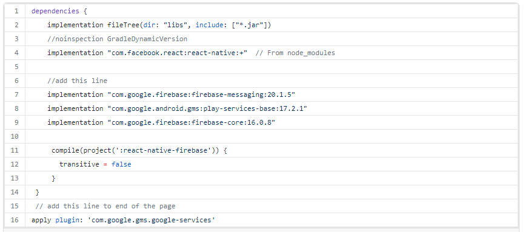
Task: Click the closing brace on line 14
Action: coord(38,192)
